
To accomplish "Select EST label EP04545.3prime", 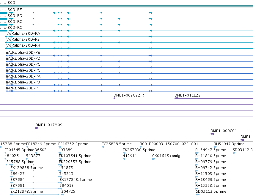I will click(x=19, y=150).
